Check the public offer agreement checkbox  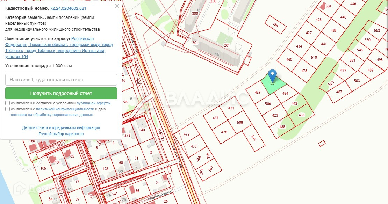click(x=7, y=103)
